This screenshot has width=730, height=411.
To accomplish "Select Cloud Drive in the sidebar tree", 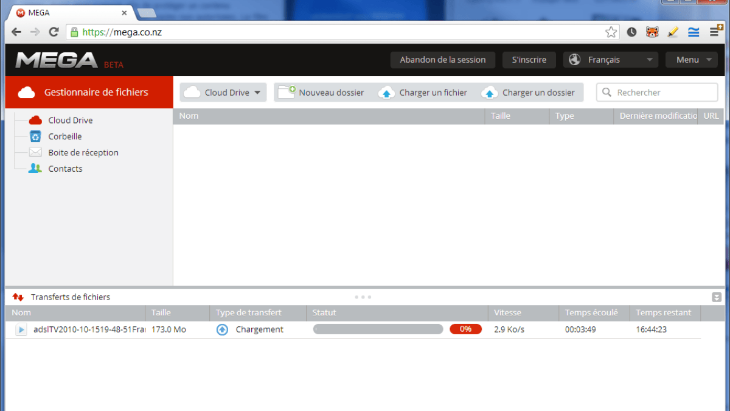I will (x=71, y=121).
